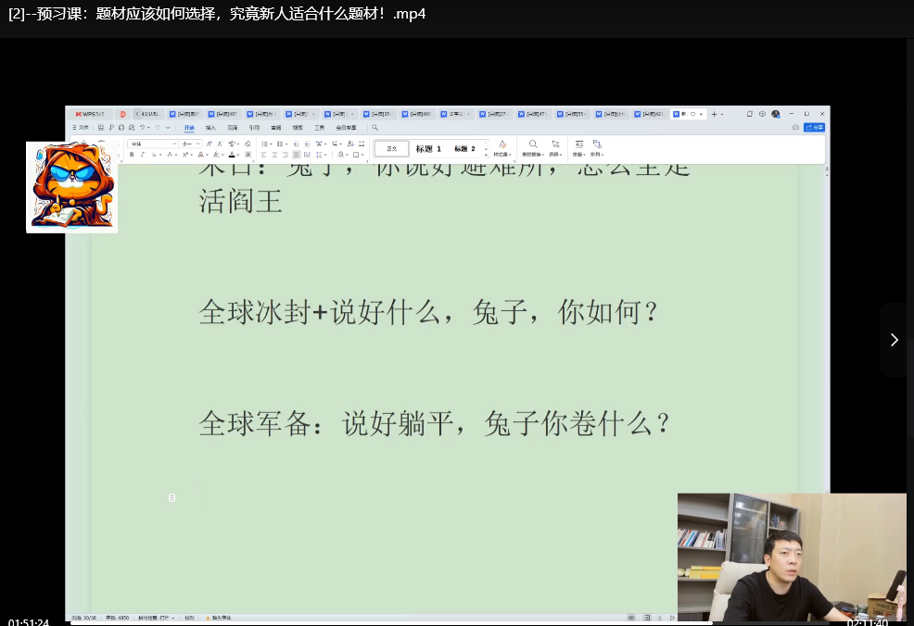
Task: Toggle Bold formatting
Action: (132, 155)
